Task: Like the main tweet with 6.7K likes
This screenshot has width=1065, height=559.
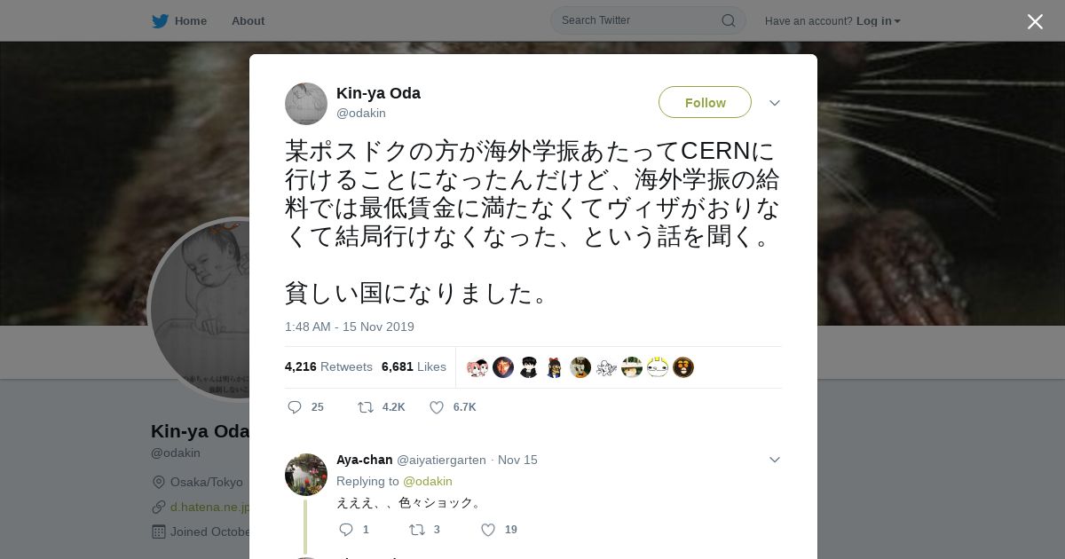Action: 437,407
